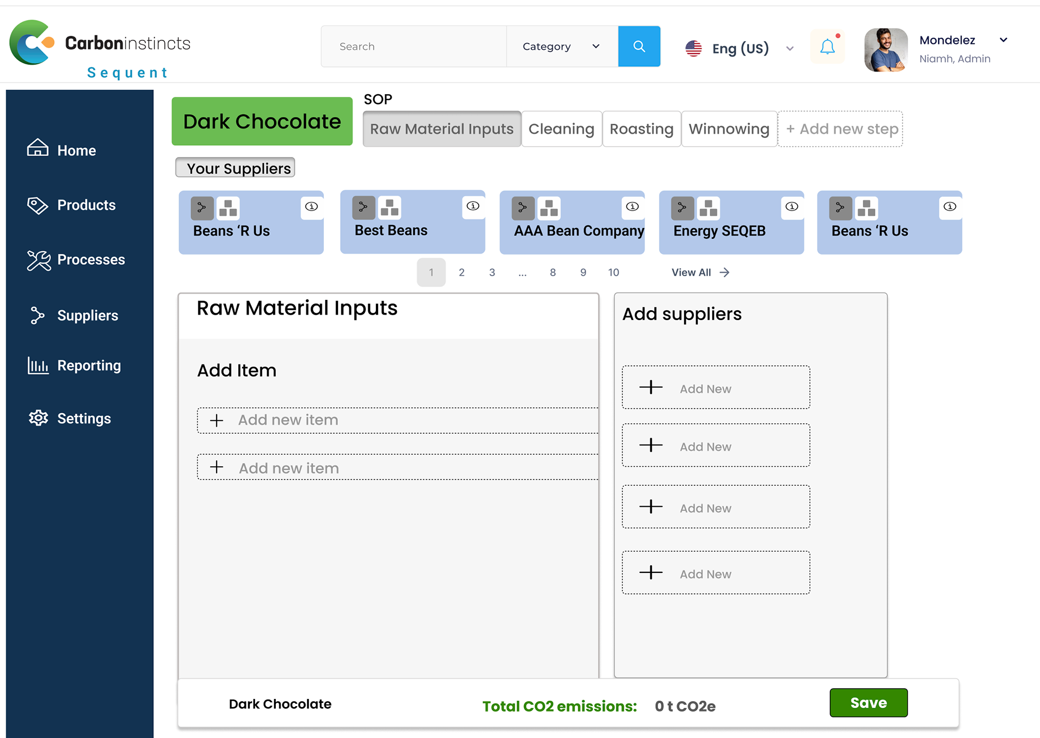Switch to the Roasting step tab
The width and height of the screenshot is (1040, 738).
[x=641, y=129]
